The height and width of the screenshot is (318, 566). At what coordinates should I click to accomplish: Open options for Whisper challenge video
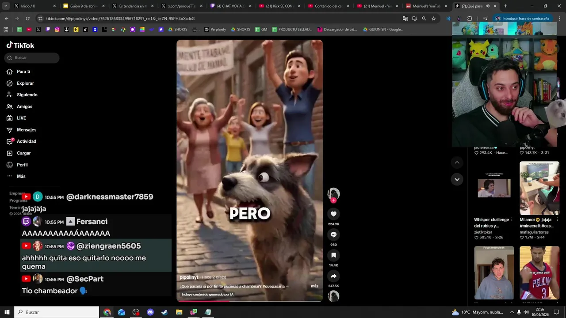(x=512, y=220)
